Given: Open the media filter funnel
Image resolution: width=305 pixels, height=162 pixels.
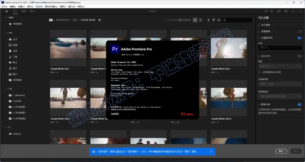Looking at the screenshot, I should (213, 20).
